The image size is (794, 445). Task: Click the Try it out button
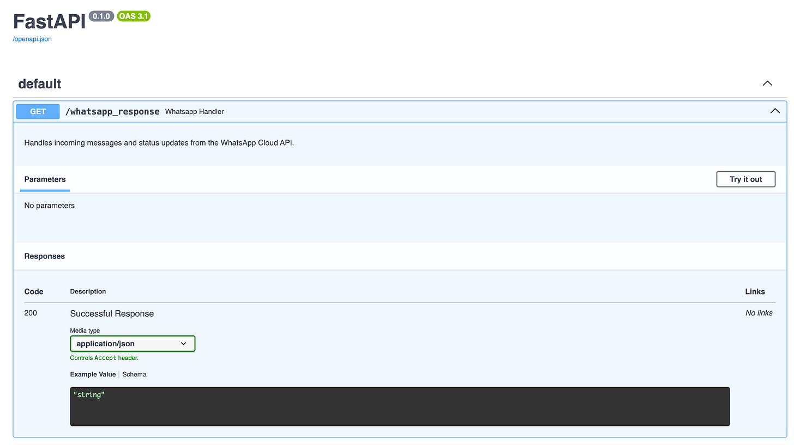point(745,179)
